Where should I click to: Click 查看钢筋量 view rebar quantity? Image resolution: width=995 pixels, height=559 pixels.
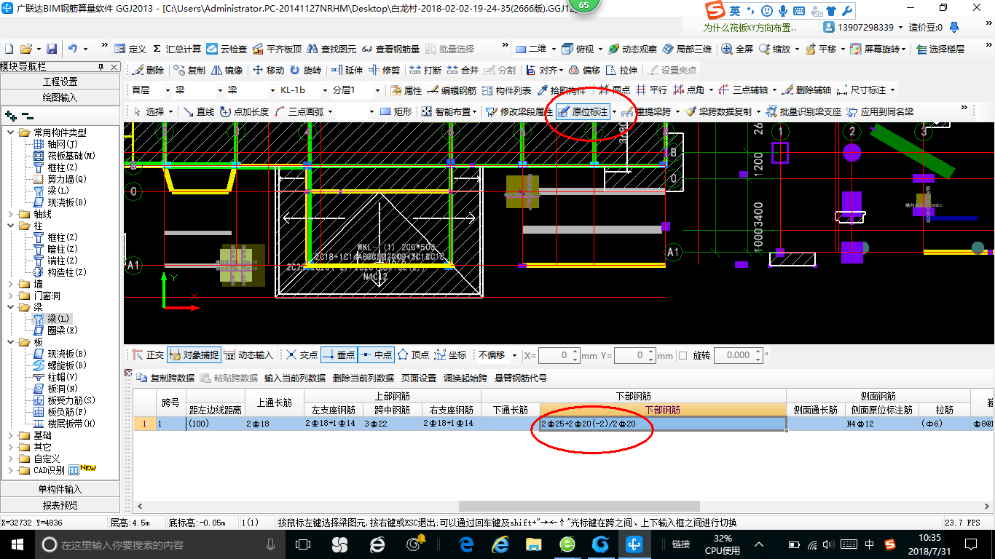tap(390, 49)
